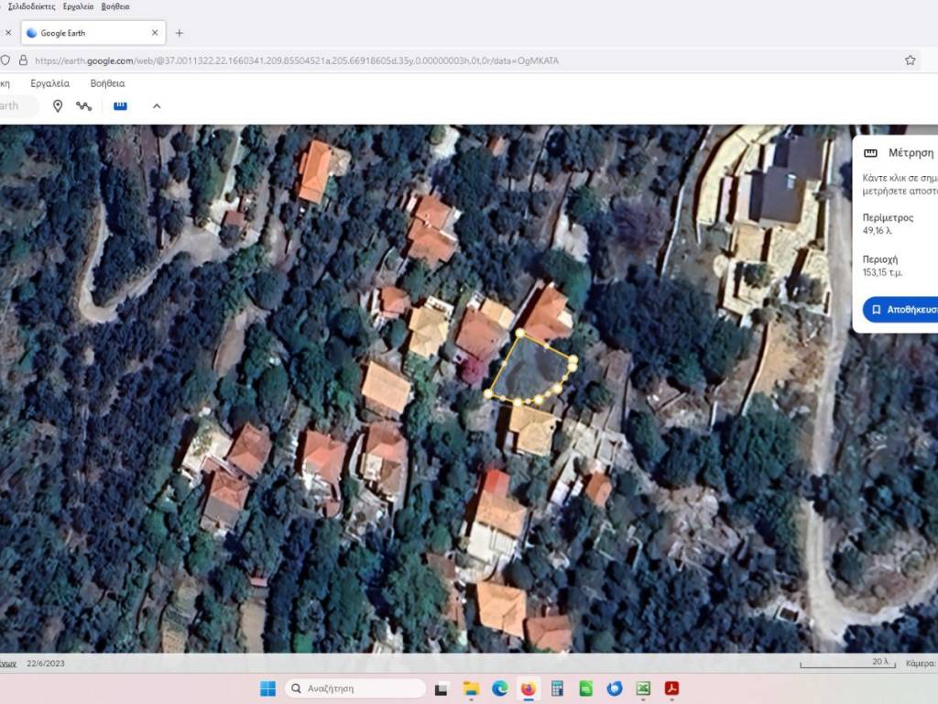Viewport: 938px width, 704px height.
Task: Open Microsoft Edge from the taskbar
Action: [x=499, y=688]
